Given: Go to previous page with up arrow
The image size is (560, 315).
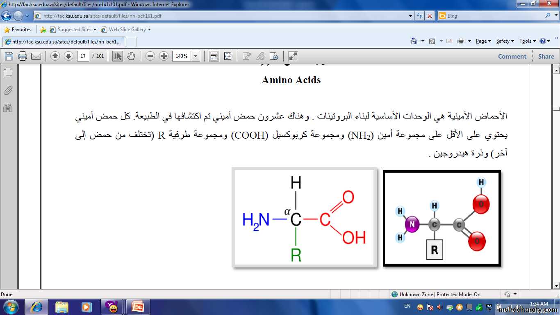Looking at the screenshot, I should point(55,56).
